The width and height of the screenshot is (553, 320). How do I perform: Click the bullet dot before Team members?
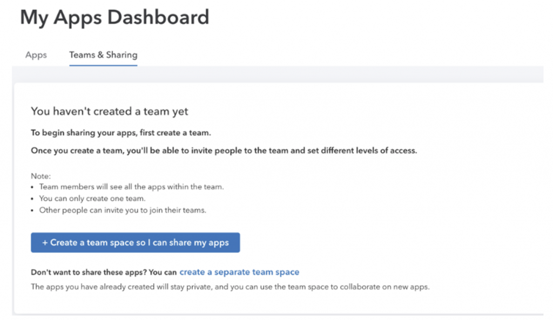32,187
